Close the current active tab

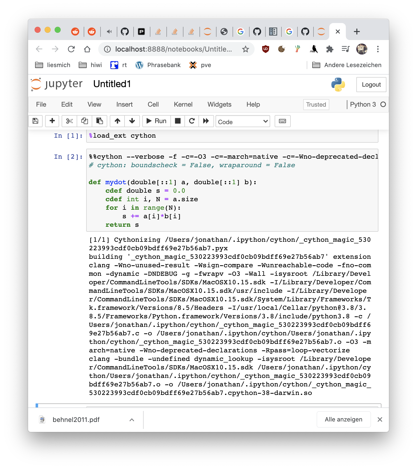click(338, 32)
